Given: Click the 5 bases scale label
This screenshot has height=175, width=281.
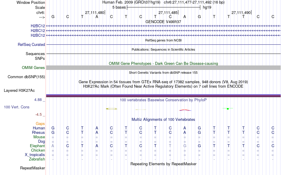Looking at the screenshot, I should click(119, 7).
